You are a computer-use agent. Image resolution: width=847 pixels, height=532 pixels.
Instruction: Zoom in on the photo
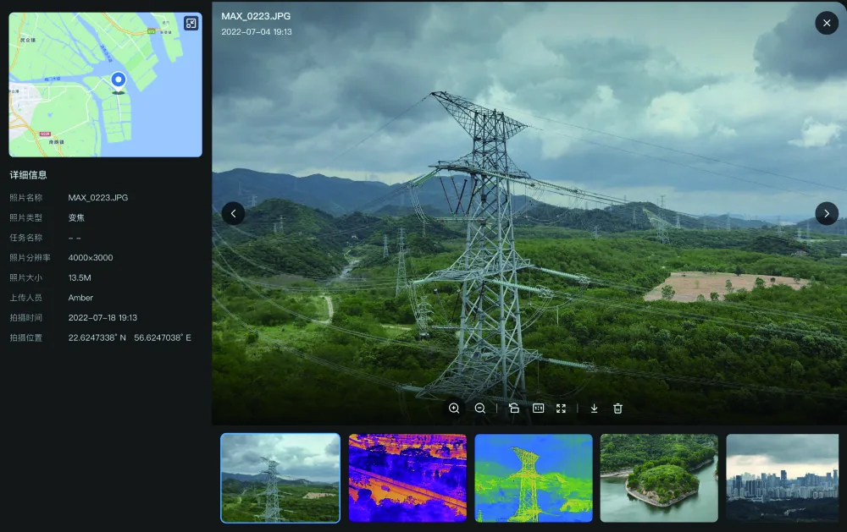click(454, 409)
